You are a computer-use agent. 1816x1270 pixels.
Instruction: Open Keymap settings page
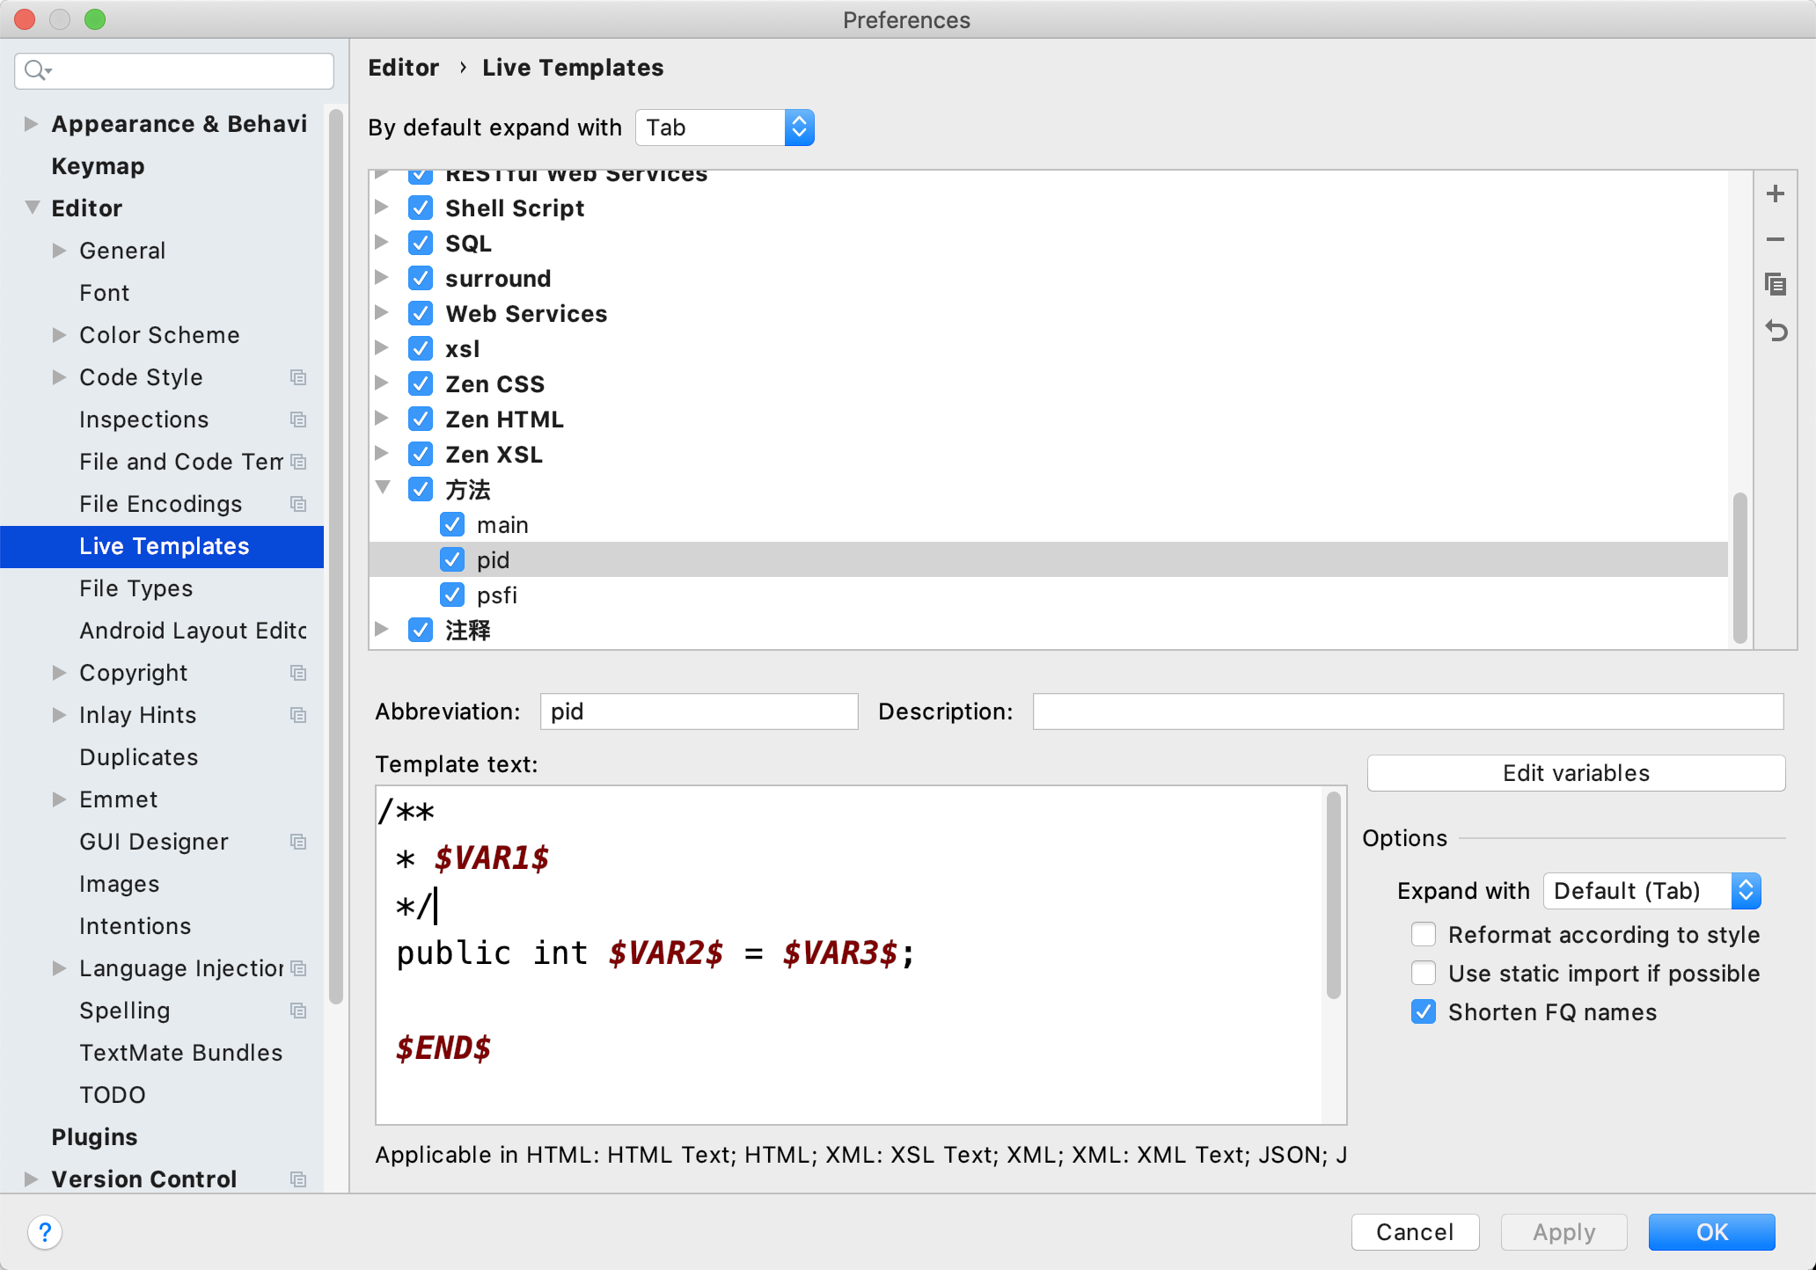pyautogui.click(x=98, y=166)
